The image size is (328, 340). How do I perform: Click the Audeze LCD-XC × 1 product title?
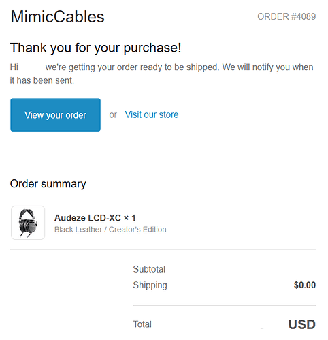95,218
